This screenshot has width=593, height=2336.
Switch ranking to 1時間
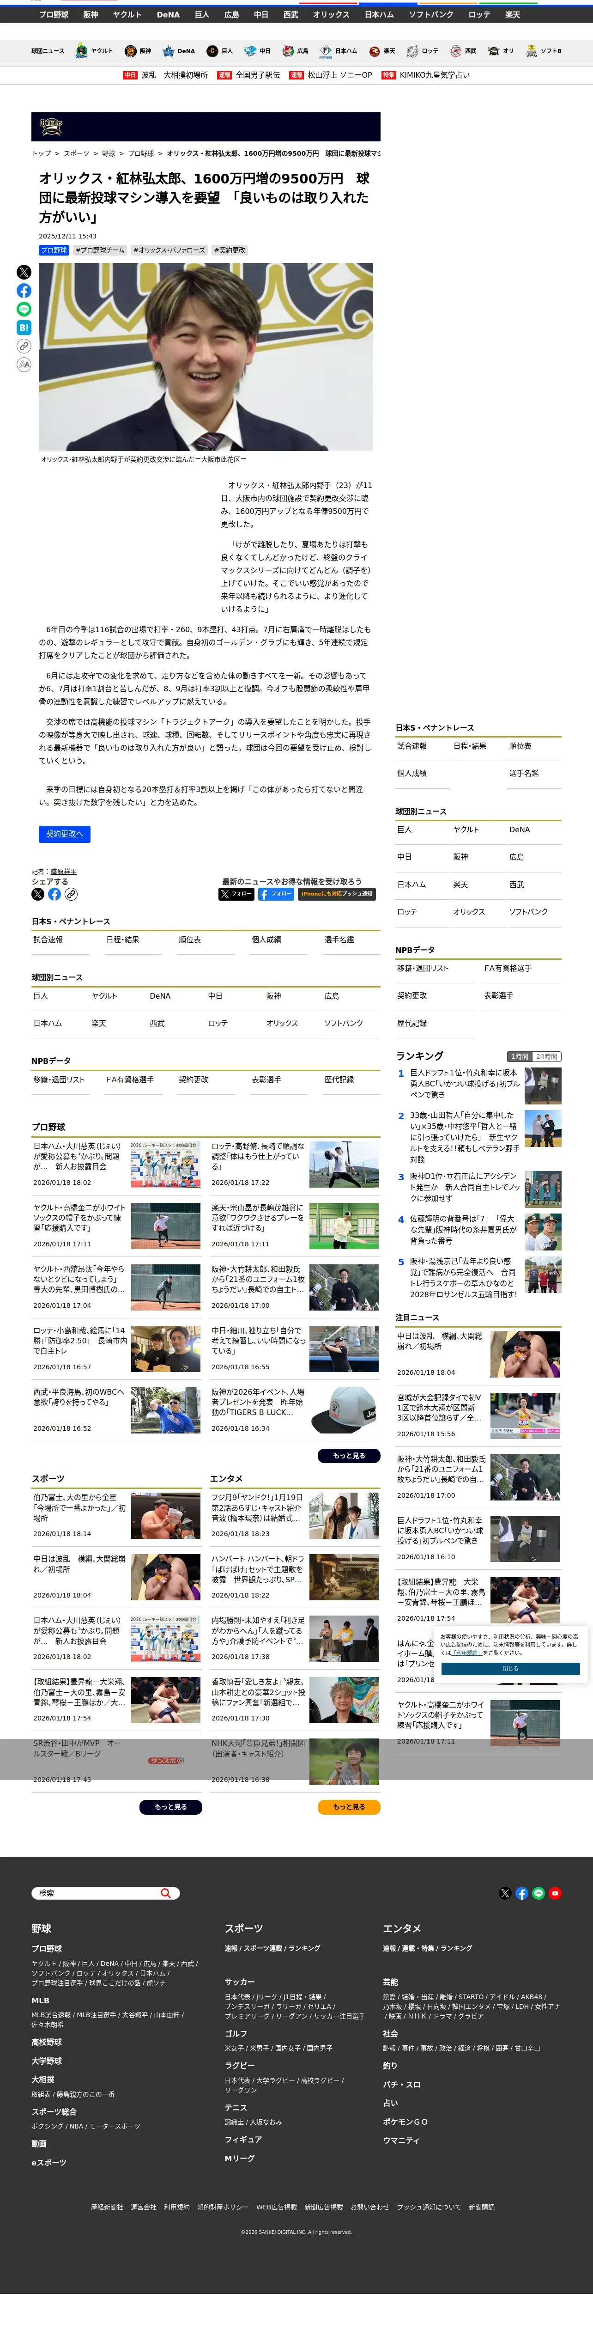[520, 1056]
